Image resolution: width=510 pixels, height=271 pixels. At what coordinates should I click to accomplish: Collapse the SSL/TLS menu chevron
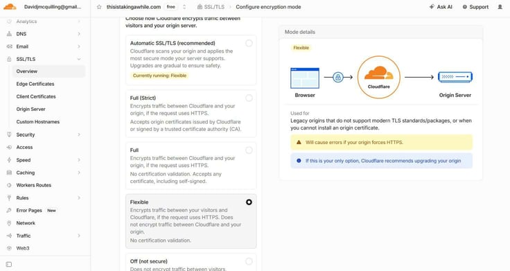(x=79, y=59)
